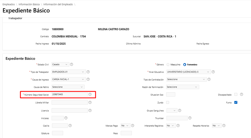
Task: Click help icon beside Tipo de Trabajador
Action: coord(88,72)
